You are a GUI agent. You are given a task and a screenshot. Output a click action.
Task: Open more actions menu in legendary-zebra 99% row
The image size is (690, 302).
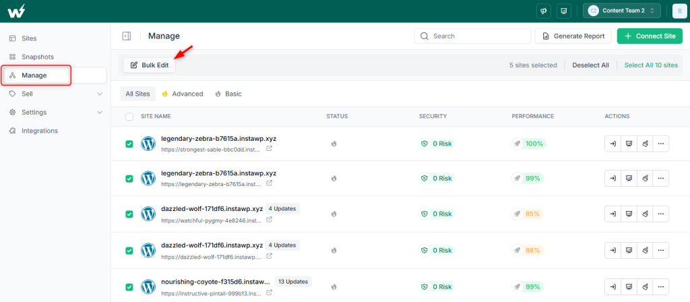(x=660, y=178)
